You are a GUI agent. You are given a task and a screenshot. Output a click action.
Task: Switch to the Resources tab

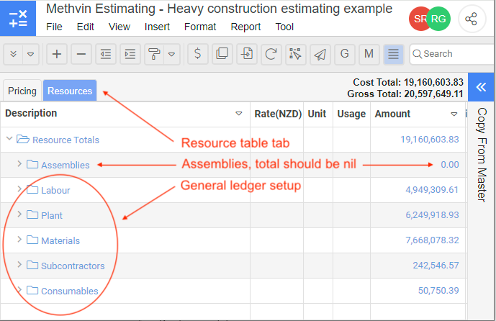[70, 91]
